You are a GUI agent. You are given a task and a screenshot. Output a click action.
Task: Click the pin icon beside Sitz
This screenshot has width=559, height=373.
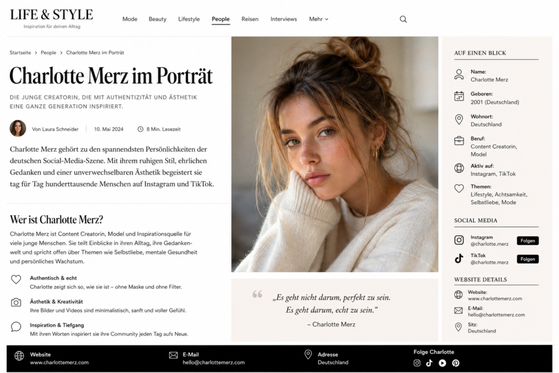point(459,327)
